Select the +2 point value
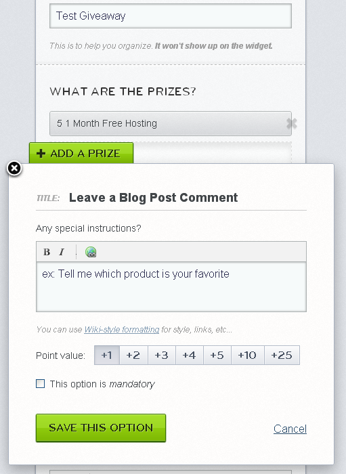The image size is (346, 474). pos(133,355)
